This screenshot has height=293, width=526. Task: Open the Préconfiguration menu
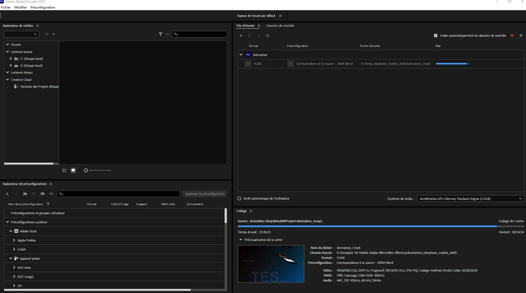point(43,7)
